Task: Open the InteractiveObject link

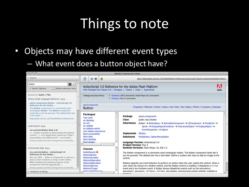Action: 186,126
